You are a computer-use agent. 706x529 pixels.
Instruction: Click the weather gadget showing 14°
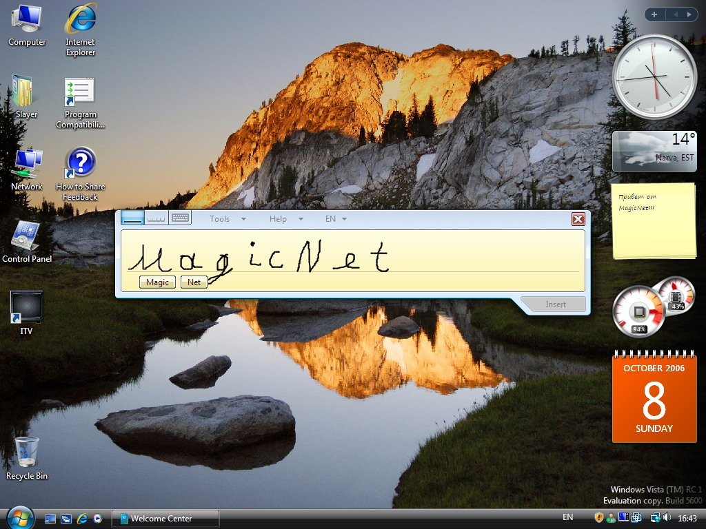pyautogui.click(x=654, y=152)
